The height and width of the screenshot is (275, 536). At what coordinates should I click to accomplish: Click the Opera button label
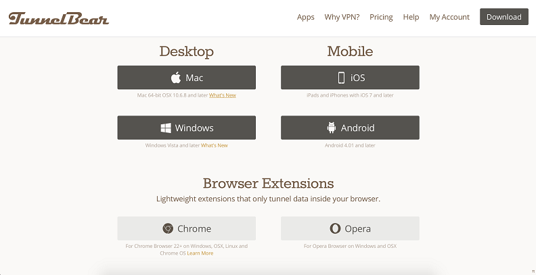(357, 228)
